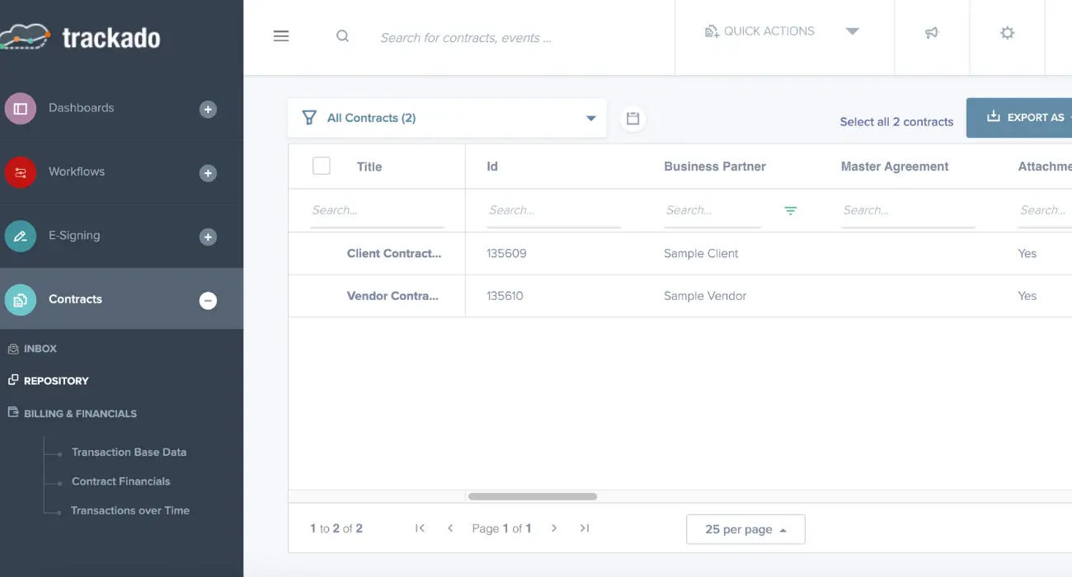Click the hamburger menu icon

[x=281, y=36]
